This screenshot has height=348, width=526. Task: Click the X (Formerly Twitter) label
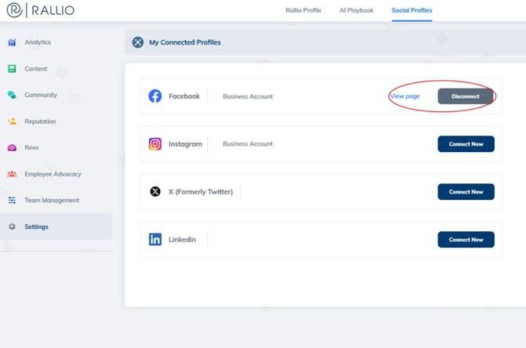pyautogui.click(x=201, y=192)
